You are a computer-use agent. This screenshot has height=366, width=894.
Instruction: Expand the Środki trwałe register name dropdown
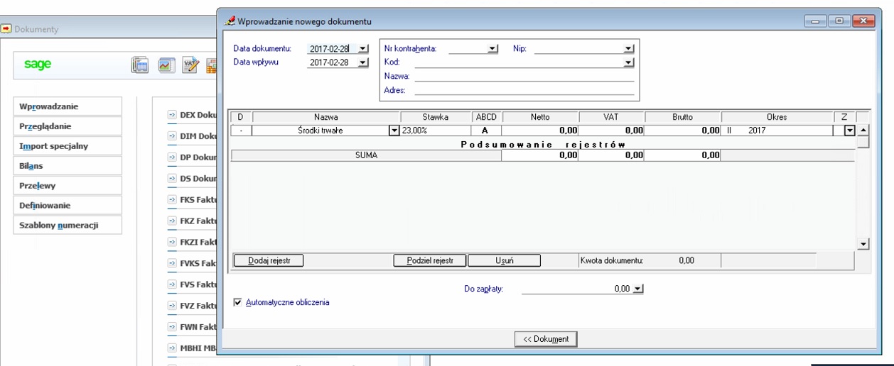[x=394, y=131]
